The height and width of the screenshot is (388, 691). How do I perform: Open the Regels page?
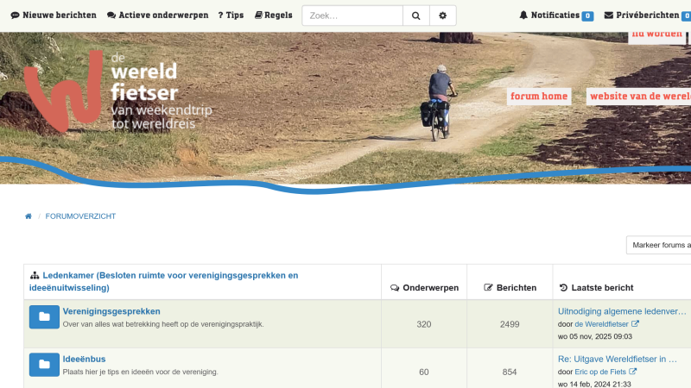pyautogui.click(x=273, y=16)
